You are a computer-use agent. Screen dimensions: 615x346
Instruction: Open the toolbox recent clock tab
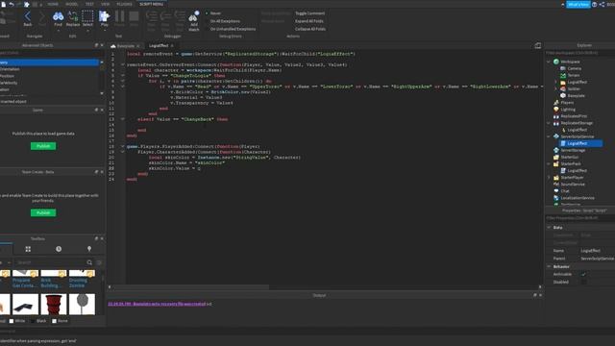[59, 249]
